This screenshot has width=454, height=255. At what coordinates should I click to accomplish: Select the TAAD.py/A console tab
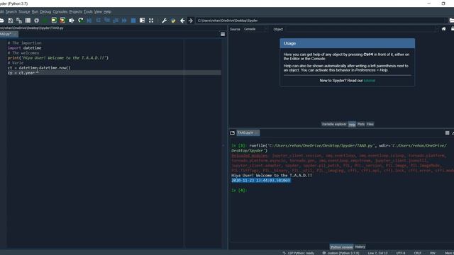248,133
